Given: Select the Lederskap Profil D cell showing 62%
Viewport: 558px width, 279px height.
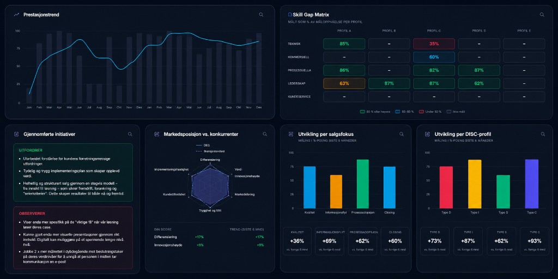Looking at the screenshot, I should [479, 83].
